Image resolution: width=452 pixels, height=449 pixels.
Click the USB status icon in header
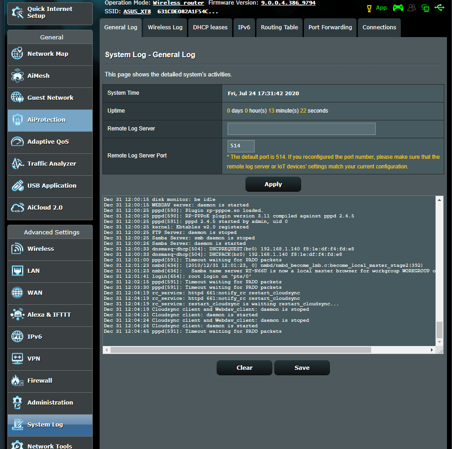pos(440,7)
